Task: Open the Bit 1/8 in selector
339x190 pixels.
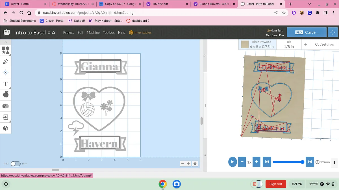Action: (288, 44)
